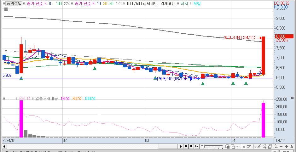Viewport: 296px width, 152px height.
Task: Click the horizontal scrollbar thumb
Action: pos(168,146)
